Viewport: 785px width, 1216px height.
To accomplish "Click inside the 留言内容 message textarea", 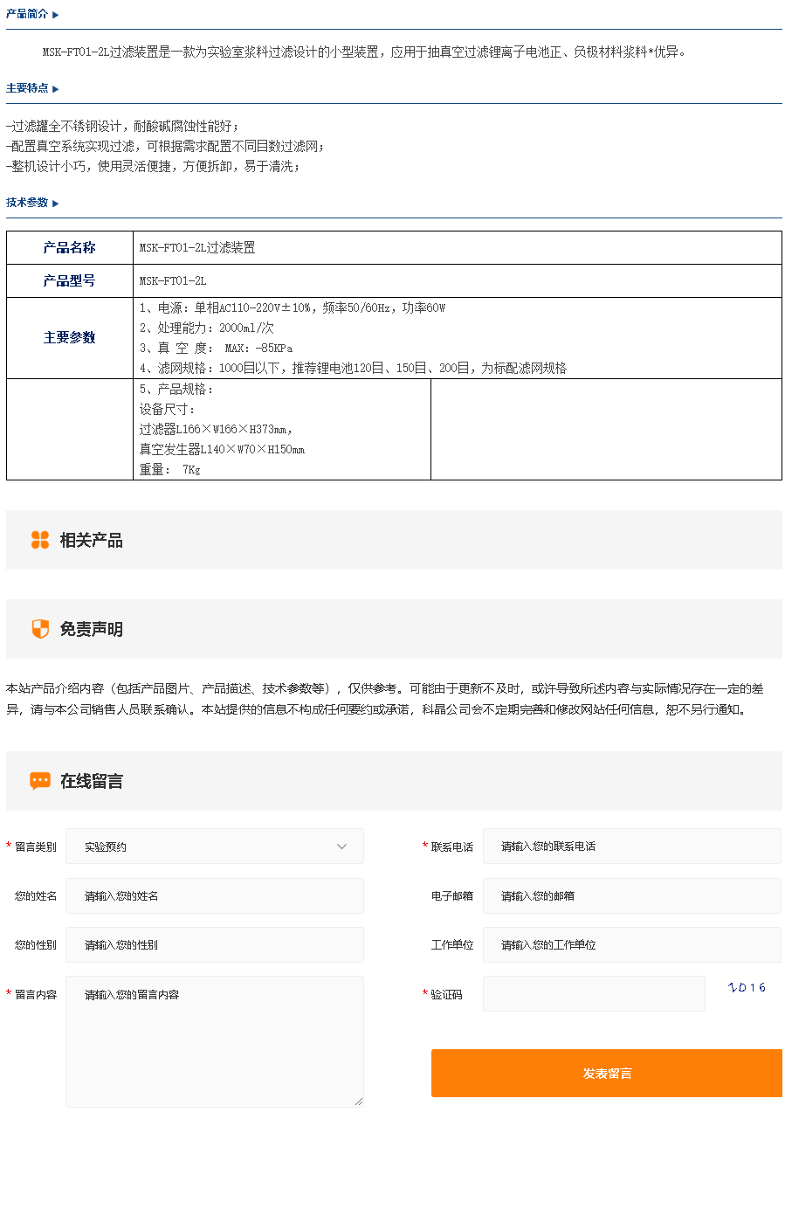I will point(214,1041).
